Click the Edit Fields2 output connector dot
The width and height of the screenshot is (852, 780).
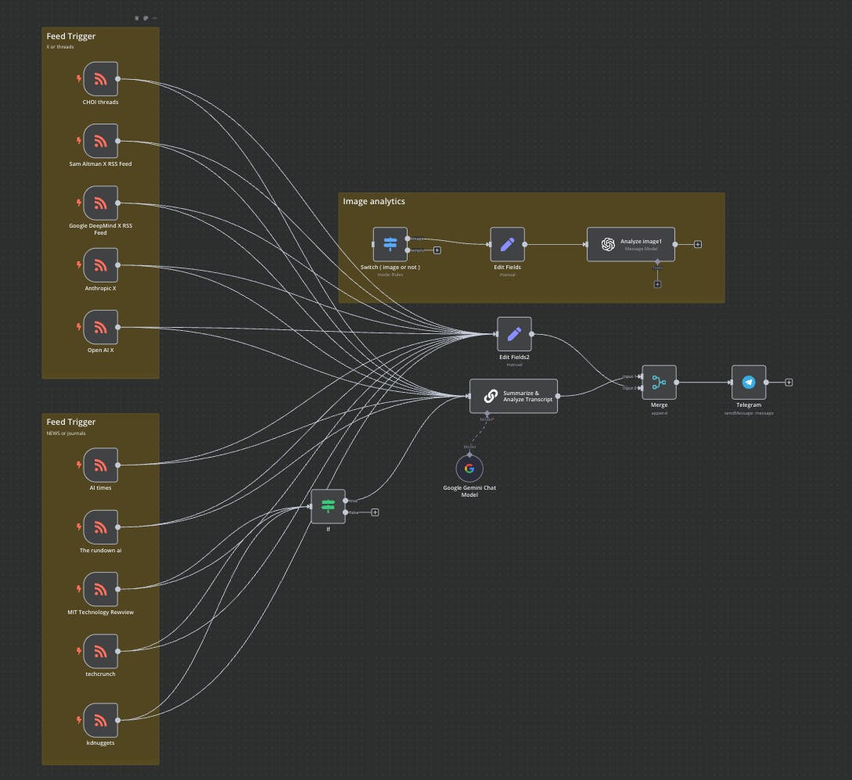pyautogui.click(x=531, y=334)
